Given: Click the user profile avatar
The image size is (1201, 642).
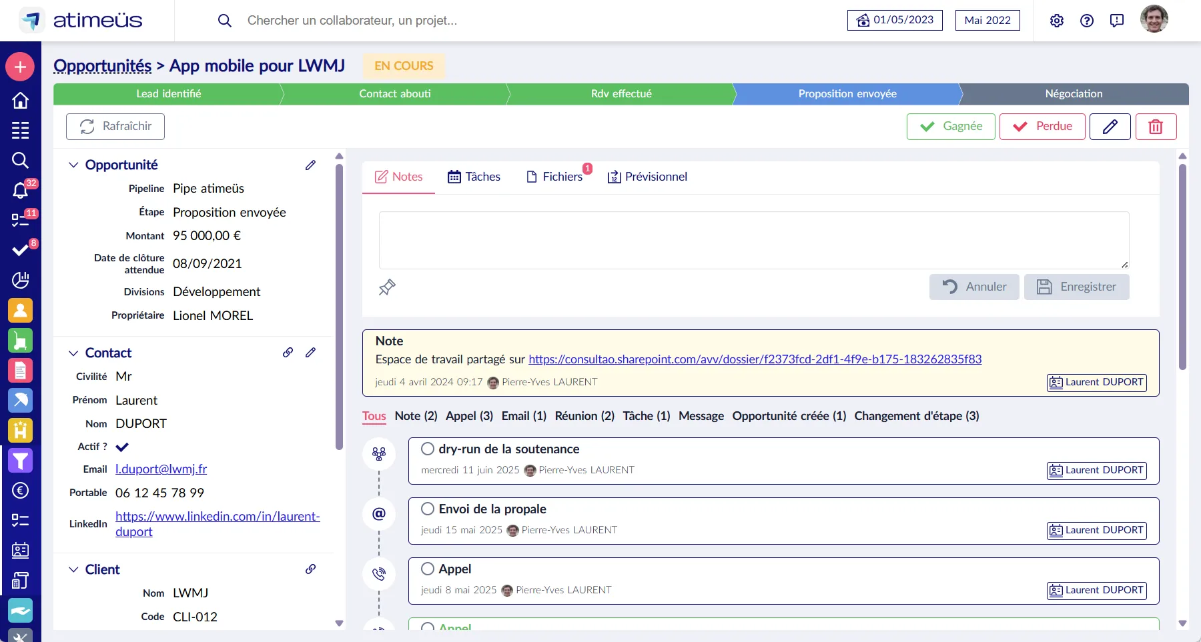Looking at the screenshot, I should pyautogui.click(x=1154, y=19).
